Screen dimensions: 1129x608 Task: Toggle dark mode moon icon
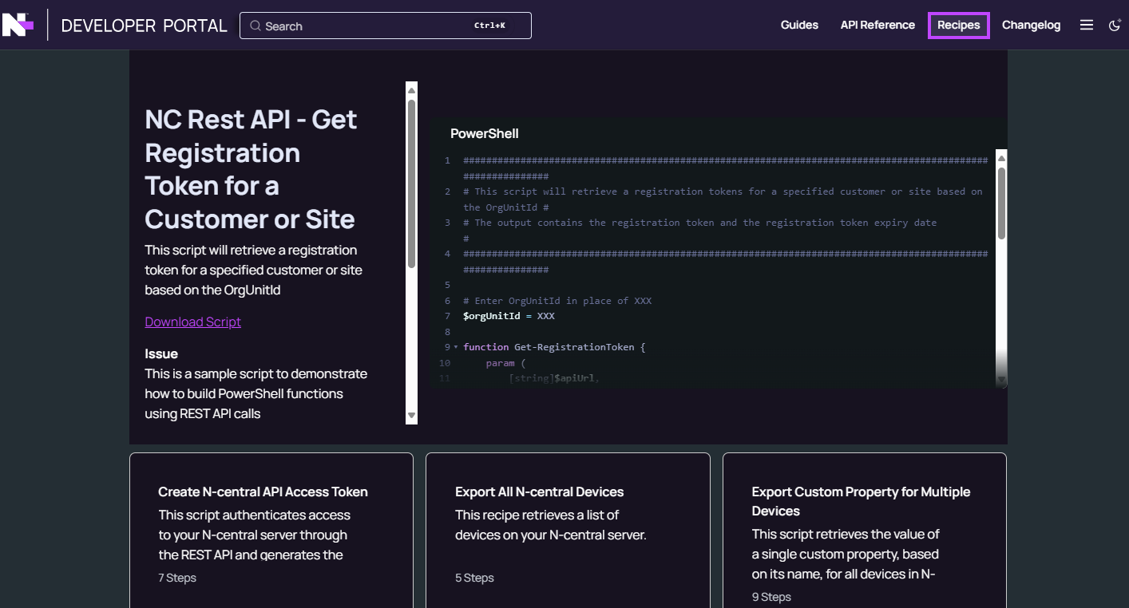[x=1115, y=26]
